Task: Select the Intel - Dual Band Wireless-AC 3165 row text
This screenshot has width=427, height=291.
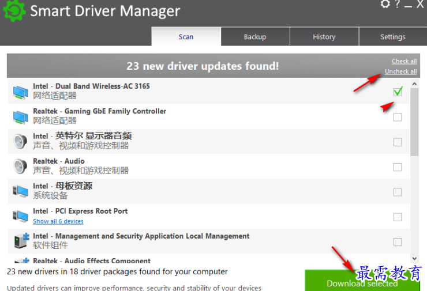Action: coord(91,86)
